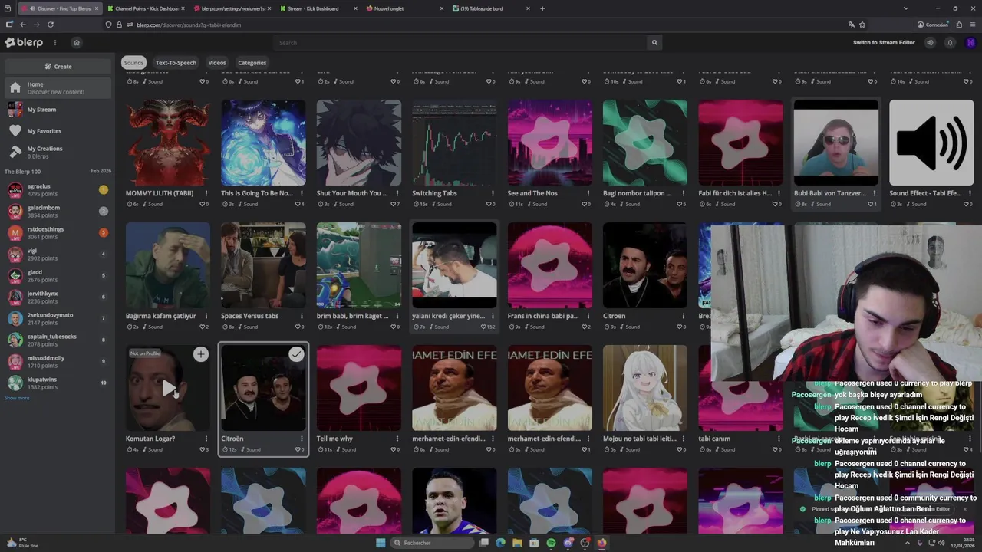
Task: Open the Windows Start menu
Action: point(381,543)
